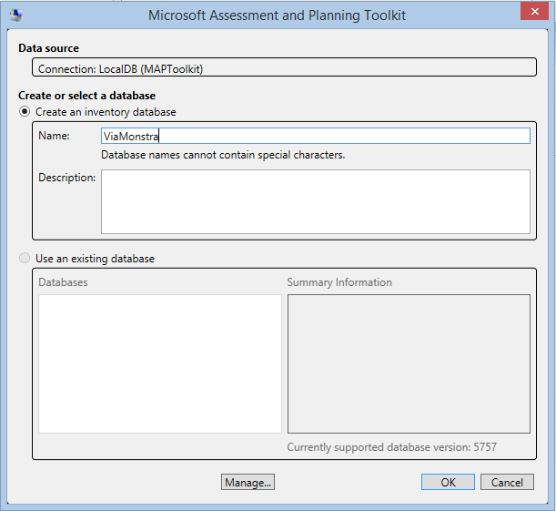556x511 pixels.
Task: Focus the Description text box
Action: pyautogui.click(x=315, y=201)
